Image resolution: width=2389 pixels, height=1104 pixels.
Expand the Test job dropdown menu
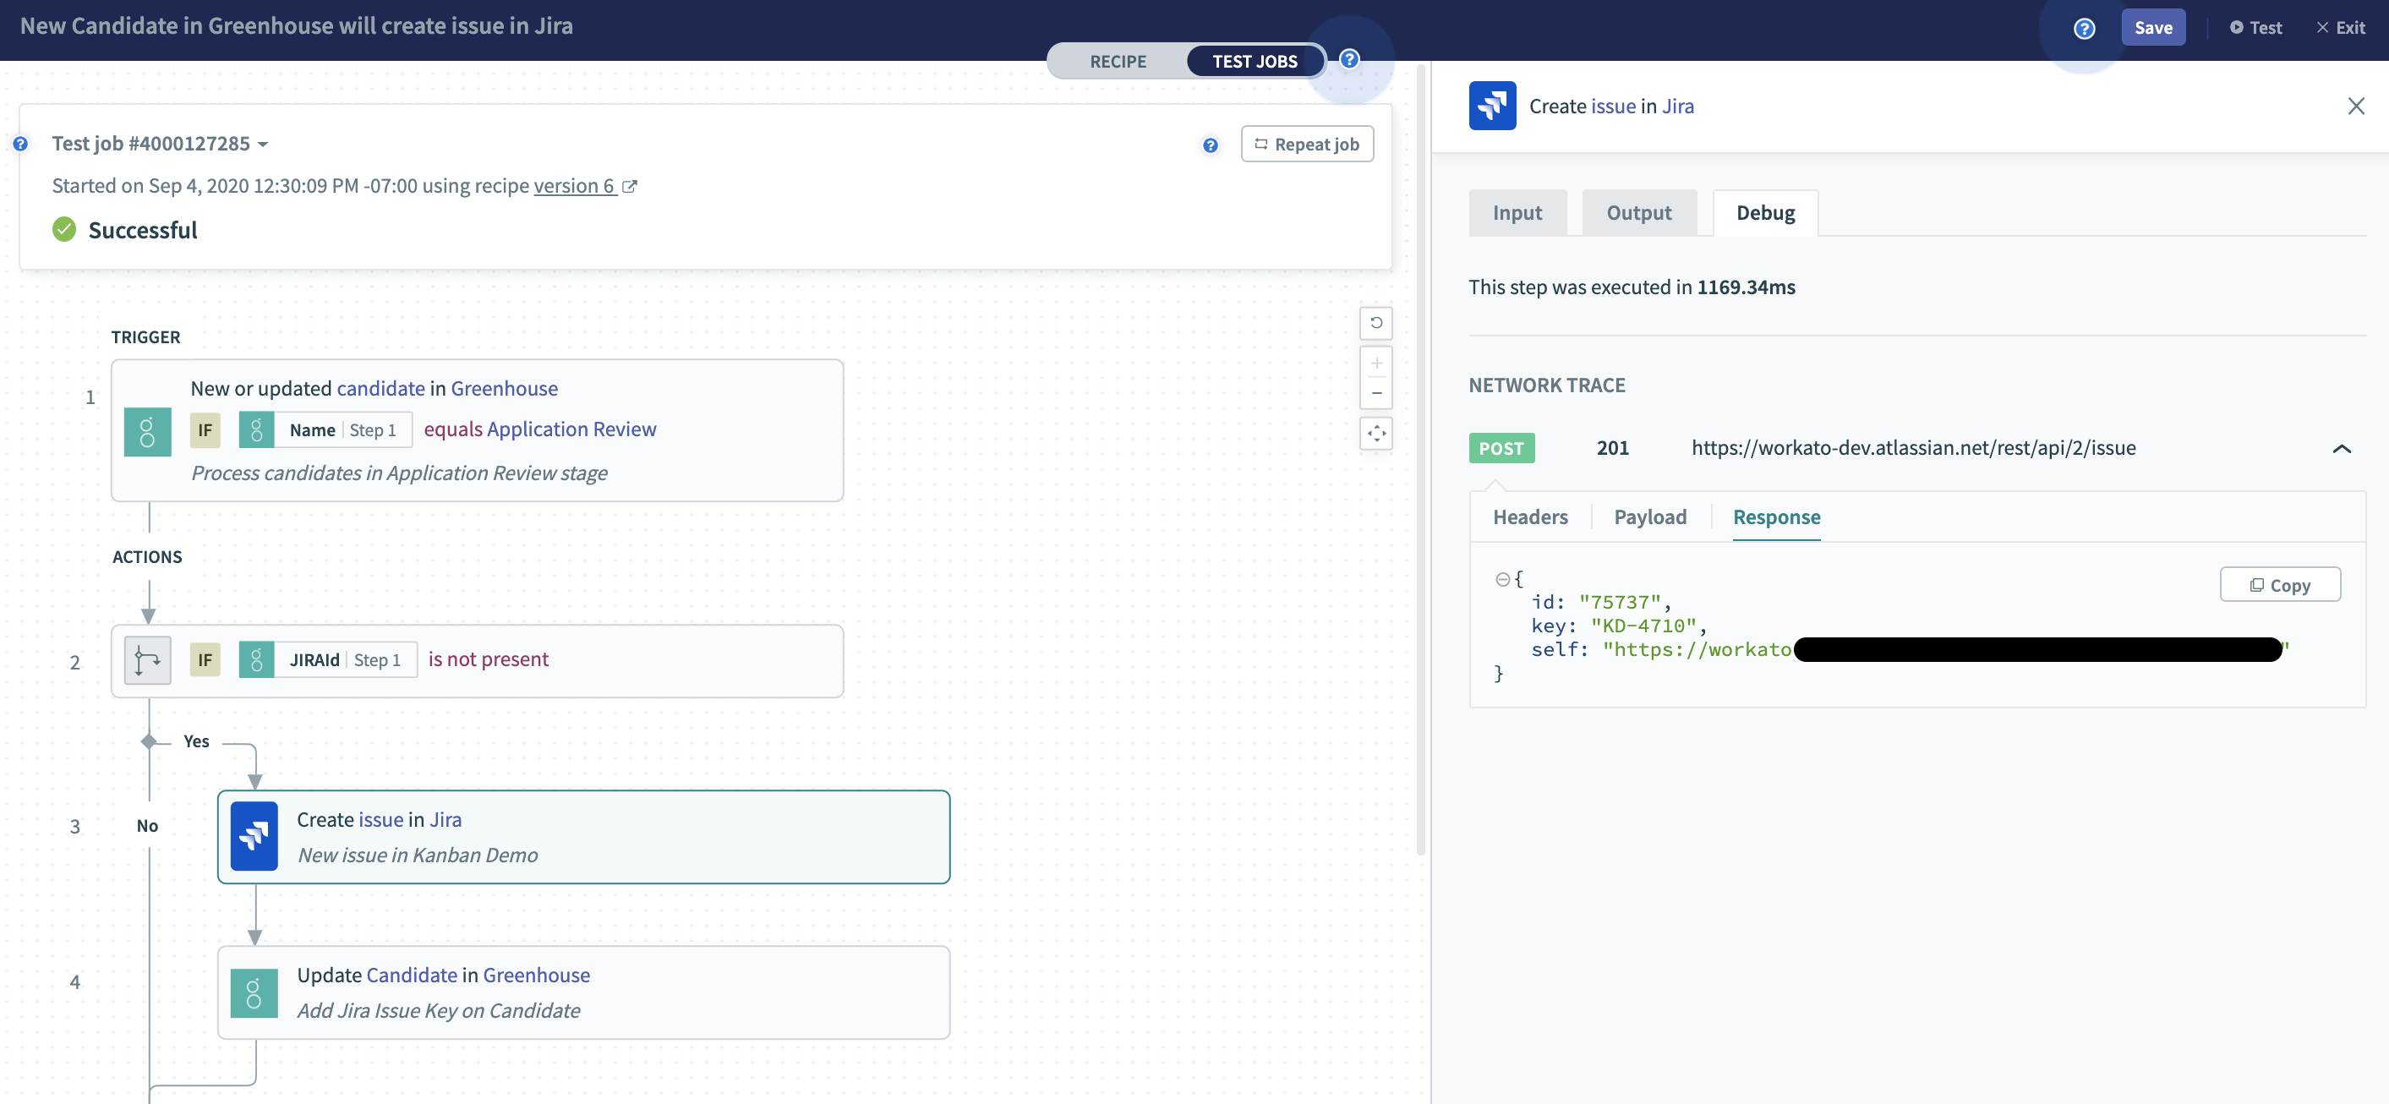264,143
